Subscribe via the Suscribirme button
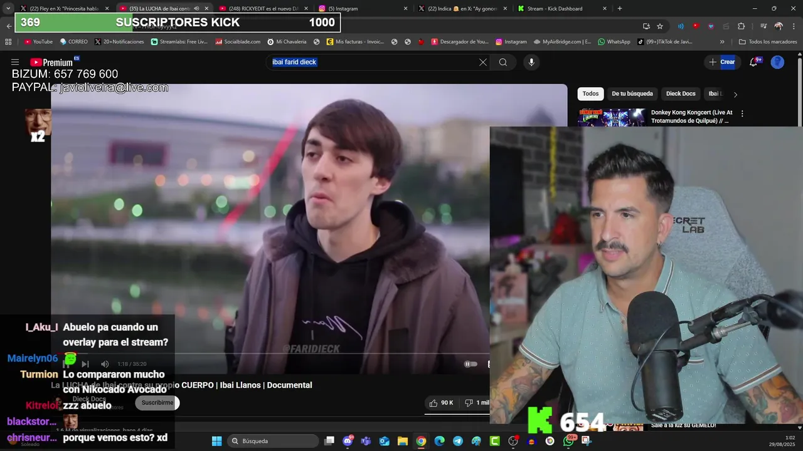Viewport: 803px width, 451px height. click(157, 403)
